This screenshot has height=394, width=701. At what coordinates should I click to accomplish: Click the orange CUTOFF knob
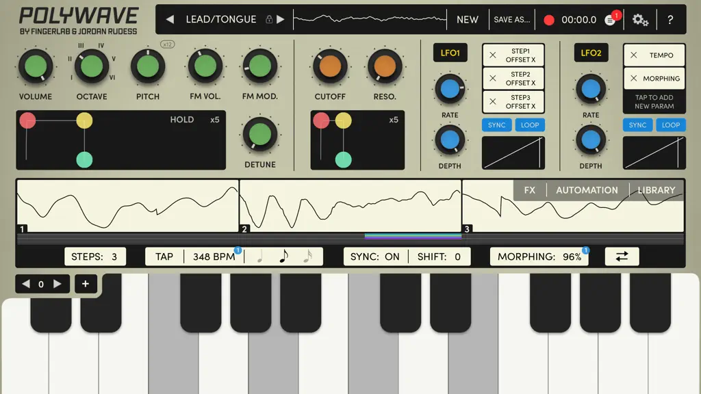(330, 66)
